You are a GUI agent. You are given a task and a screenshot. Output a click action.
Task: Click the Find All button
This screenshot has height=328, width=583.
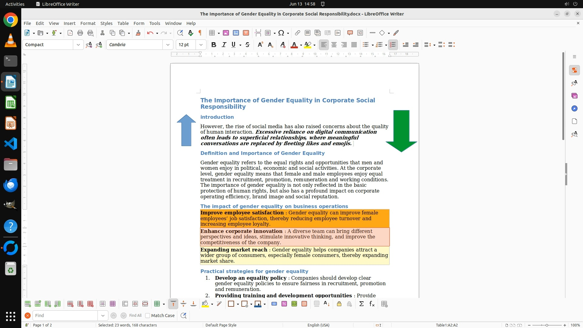(135, 316)
